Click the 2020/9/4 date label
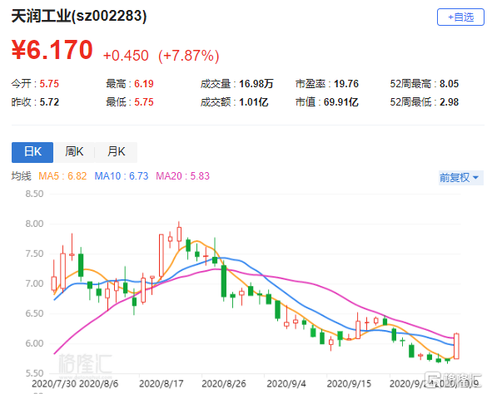Image resolution: width=487 pixels, height=394 pixels. pos(286,384)
